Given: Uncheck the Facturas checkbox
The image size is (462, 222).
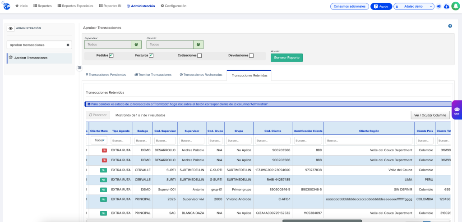Looking at the screenshot, I should tap(151, 55).
